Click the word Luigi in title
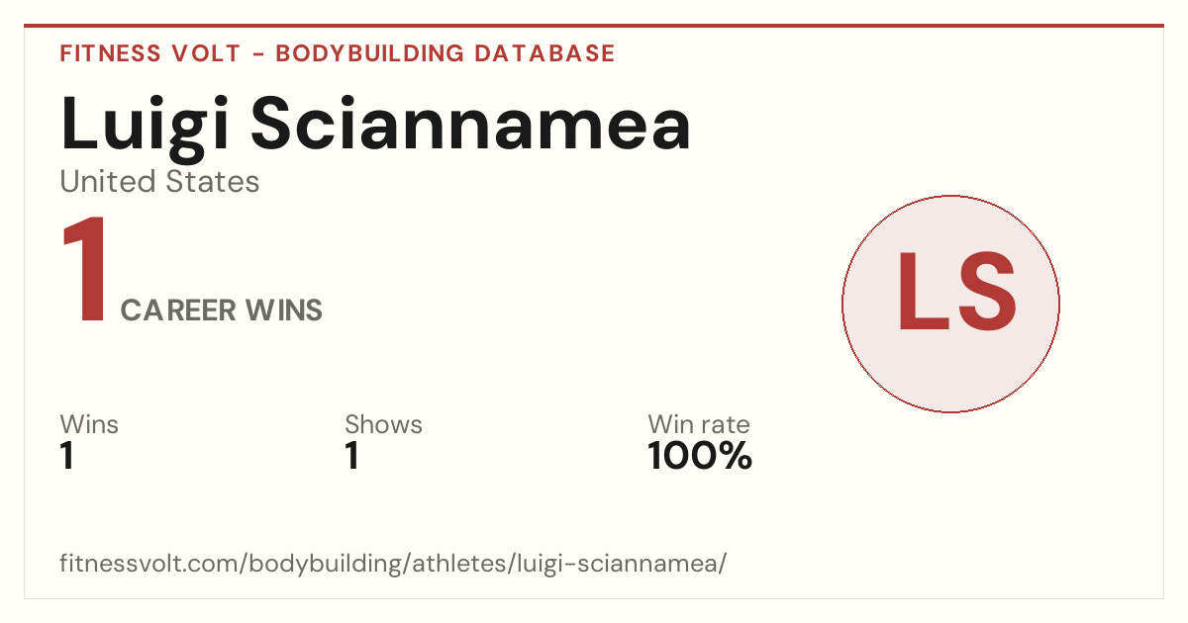Screen dimensions: 1188x623 coord(147,123)
